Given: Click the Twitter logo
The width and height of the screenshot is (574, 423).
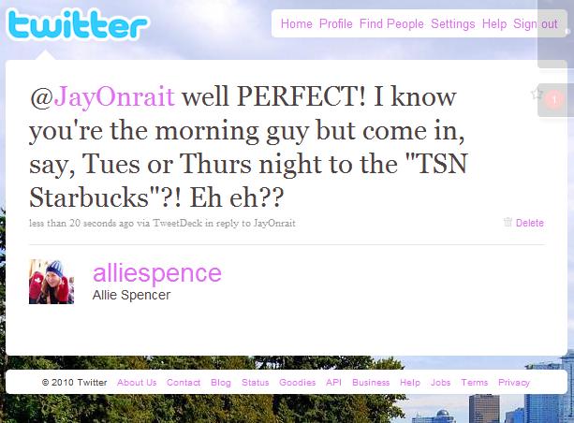Looking at the screenshot, I should pyautogui.click(x=78, y=25).
